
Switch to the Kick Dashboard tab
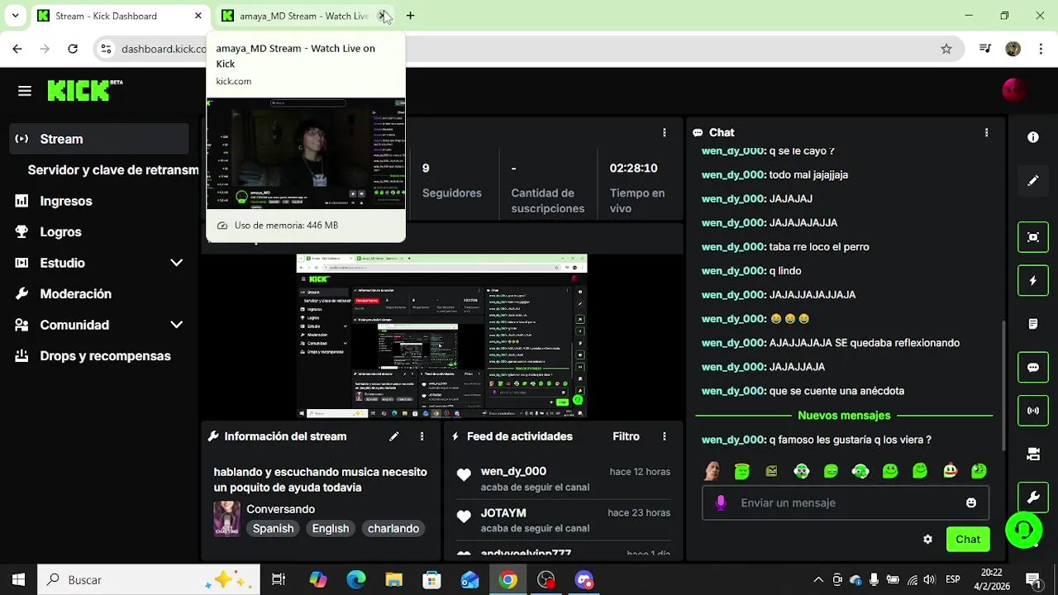[x=120, y=16]
